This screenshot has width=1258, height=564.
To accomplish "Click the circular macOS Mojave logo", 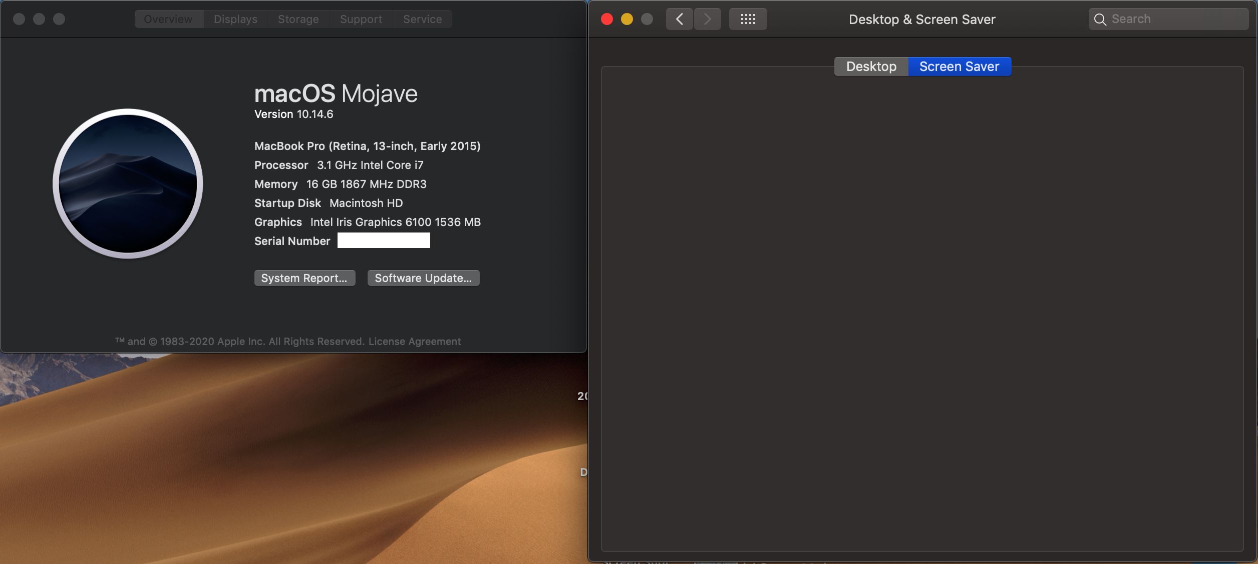I will (127, 183).
